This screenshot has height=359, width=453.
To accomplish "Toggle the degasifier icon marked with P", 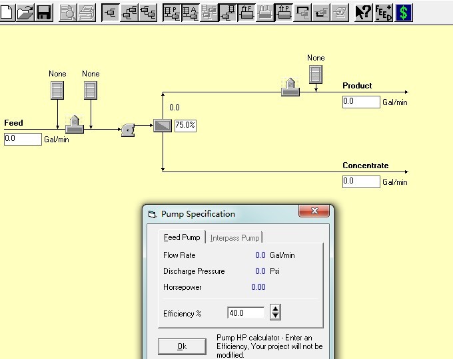I will [x=284, y=13].
